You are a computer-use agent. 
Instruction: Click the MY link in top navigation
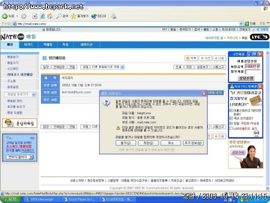tap(165, 29)
